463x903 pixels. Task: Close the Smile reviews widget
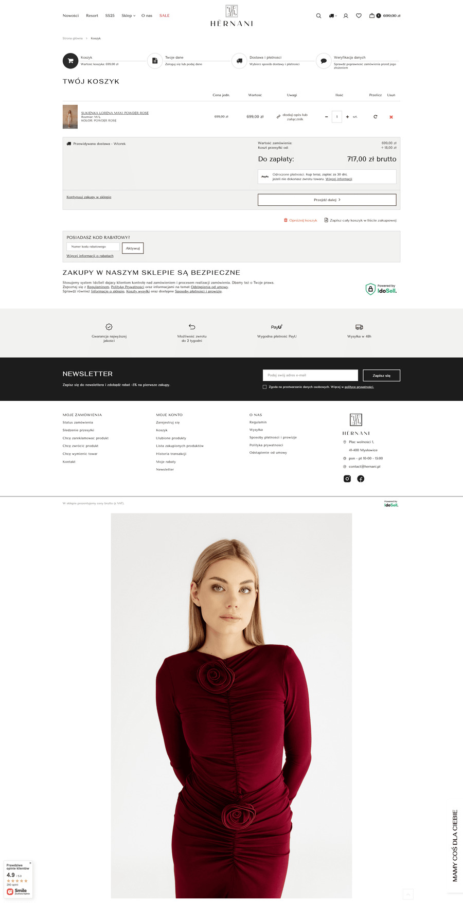(x=30, y=863)
